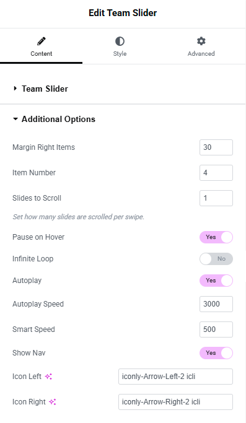Screen dimensions: 246x423
Task: Select the Autoplay Speed value field
Action: click(216, 304)
